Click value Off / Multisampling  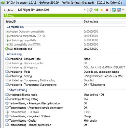pyautogui.click(x=94, y=85)
